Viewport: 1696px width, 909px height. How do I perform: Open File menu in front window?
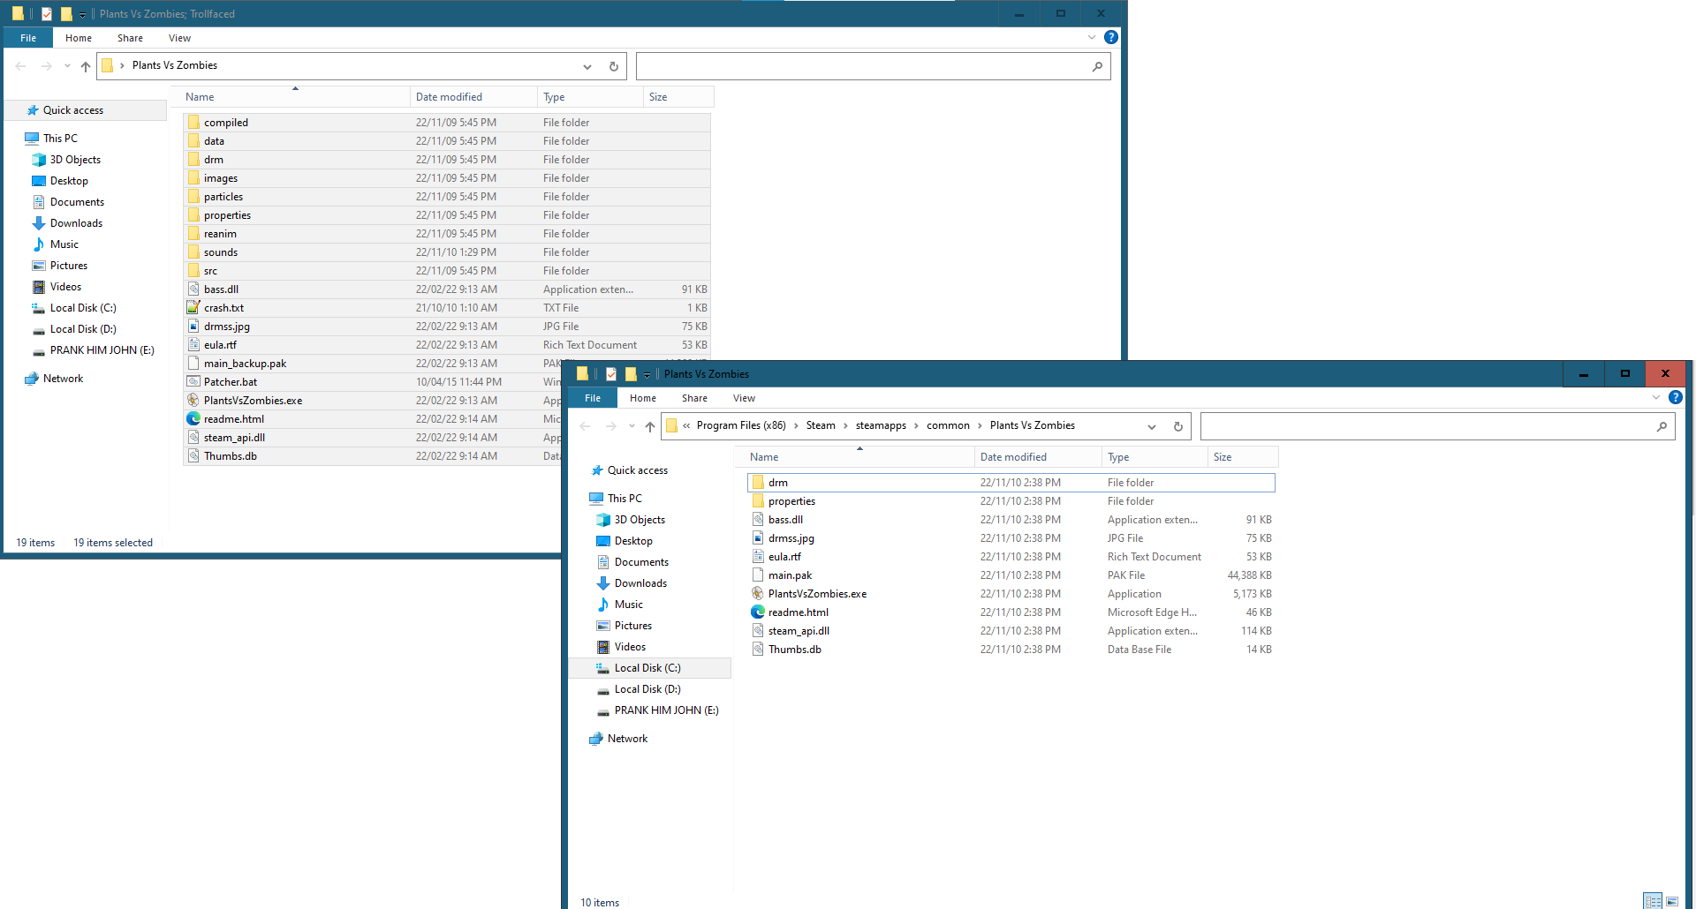click(593, 398)
